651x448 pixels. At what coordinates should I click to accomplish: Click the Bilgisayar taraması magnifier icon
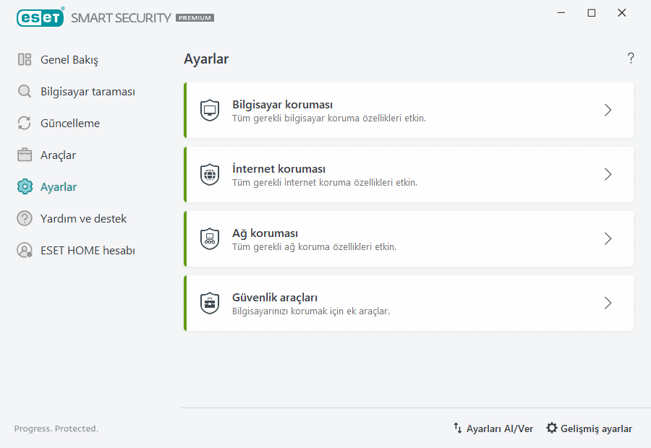pyautogui.click(x=22, y=91)
